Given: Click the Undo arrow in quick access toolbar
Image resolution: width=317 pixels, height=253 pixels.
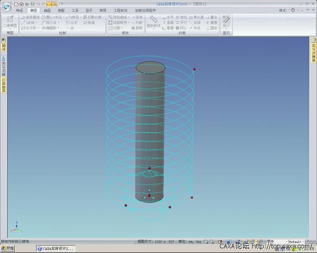Looking at the screenshot, I should (38, 4).
